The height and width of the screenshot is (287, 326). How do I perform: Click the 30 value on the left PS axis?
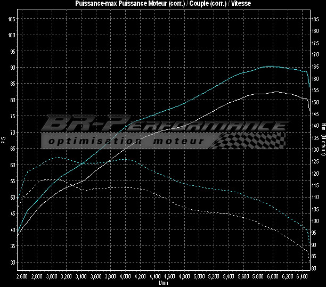coord(13,263)
